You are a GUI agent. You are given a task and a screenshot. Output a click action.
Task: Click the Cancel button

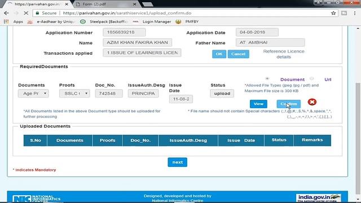(238, 54)
